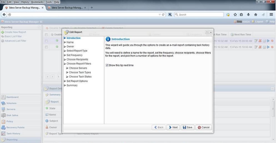This screenshot has height=143, width=276.
Task: Save the report in the wizard
Action: [187, 128]
